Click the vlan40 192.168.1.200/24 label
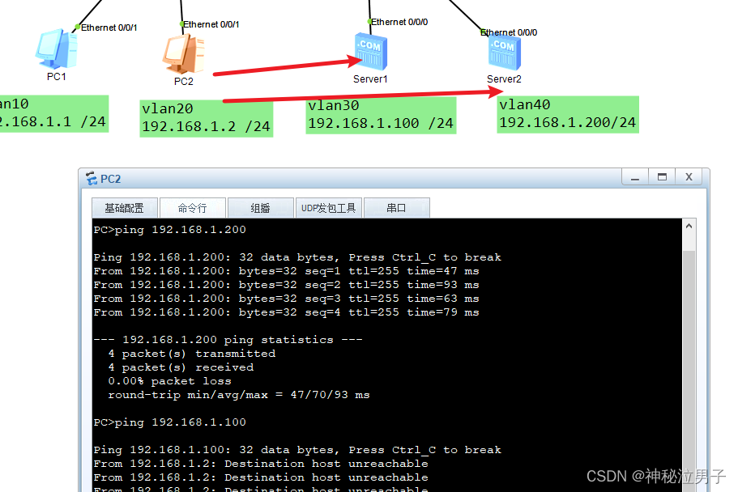Image resolution: width=738 pixels, height=492 pixels. tap(568, 114)
